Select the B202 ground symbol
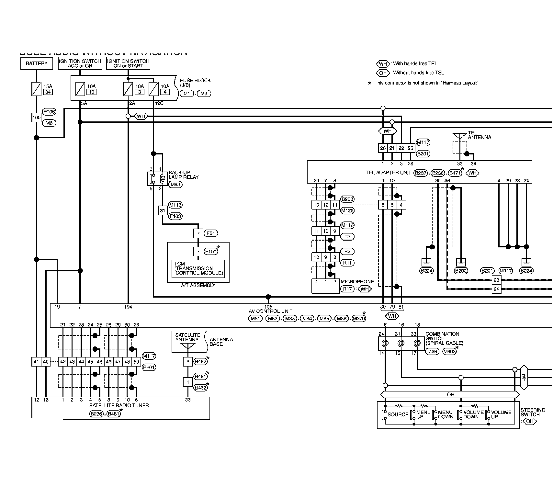Image resolution: width=553 pixels, height=487 pixels. (x=460, y=262)
